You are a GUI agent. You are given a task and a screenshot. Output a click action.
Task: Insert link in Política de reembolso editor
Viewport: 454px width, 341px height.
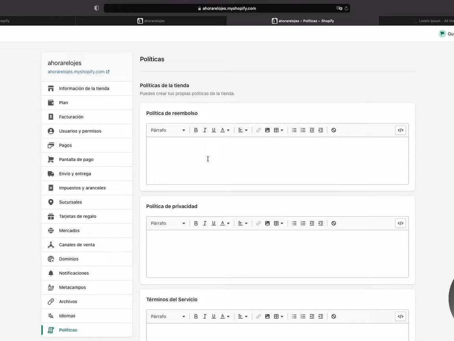(x=258, y=130)
